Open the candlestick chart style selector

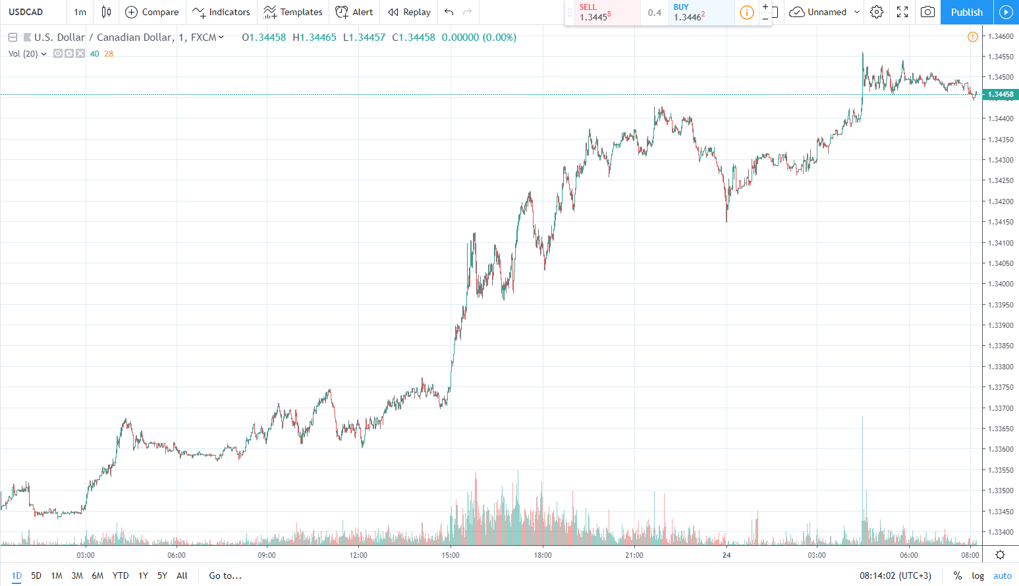coord(106,12)
